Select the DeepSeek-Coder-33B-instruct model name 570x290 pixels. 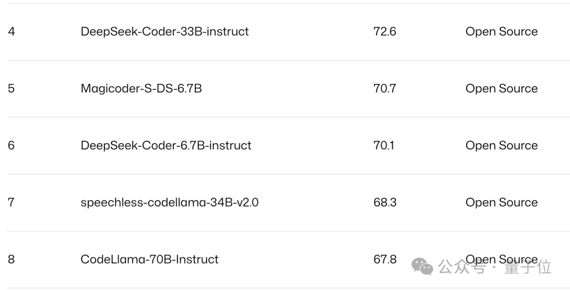pyautogui.click(x=165, y=32)
